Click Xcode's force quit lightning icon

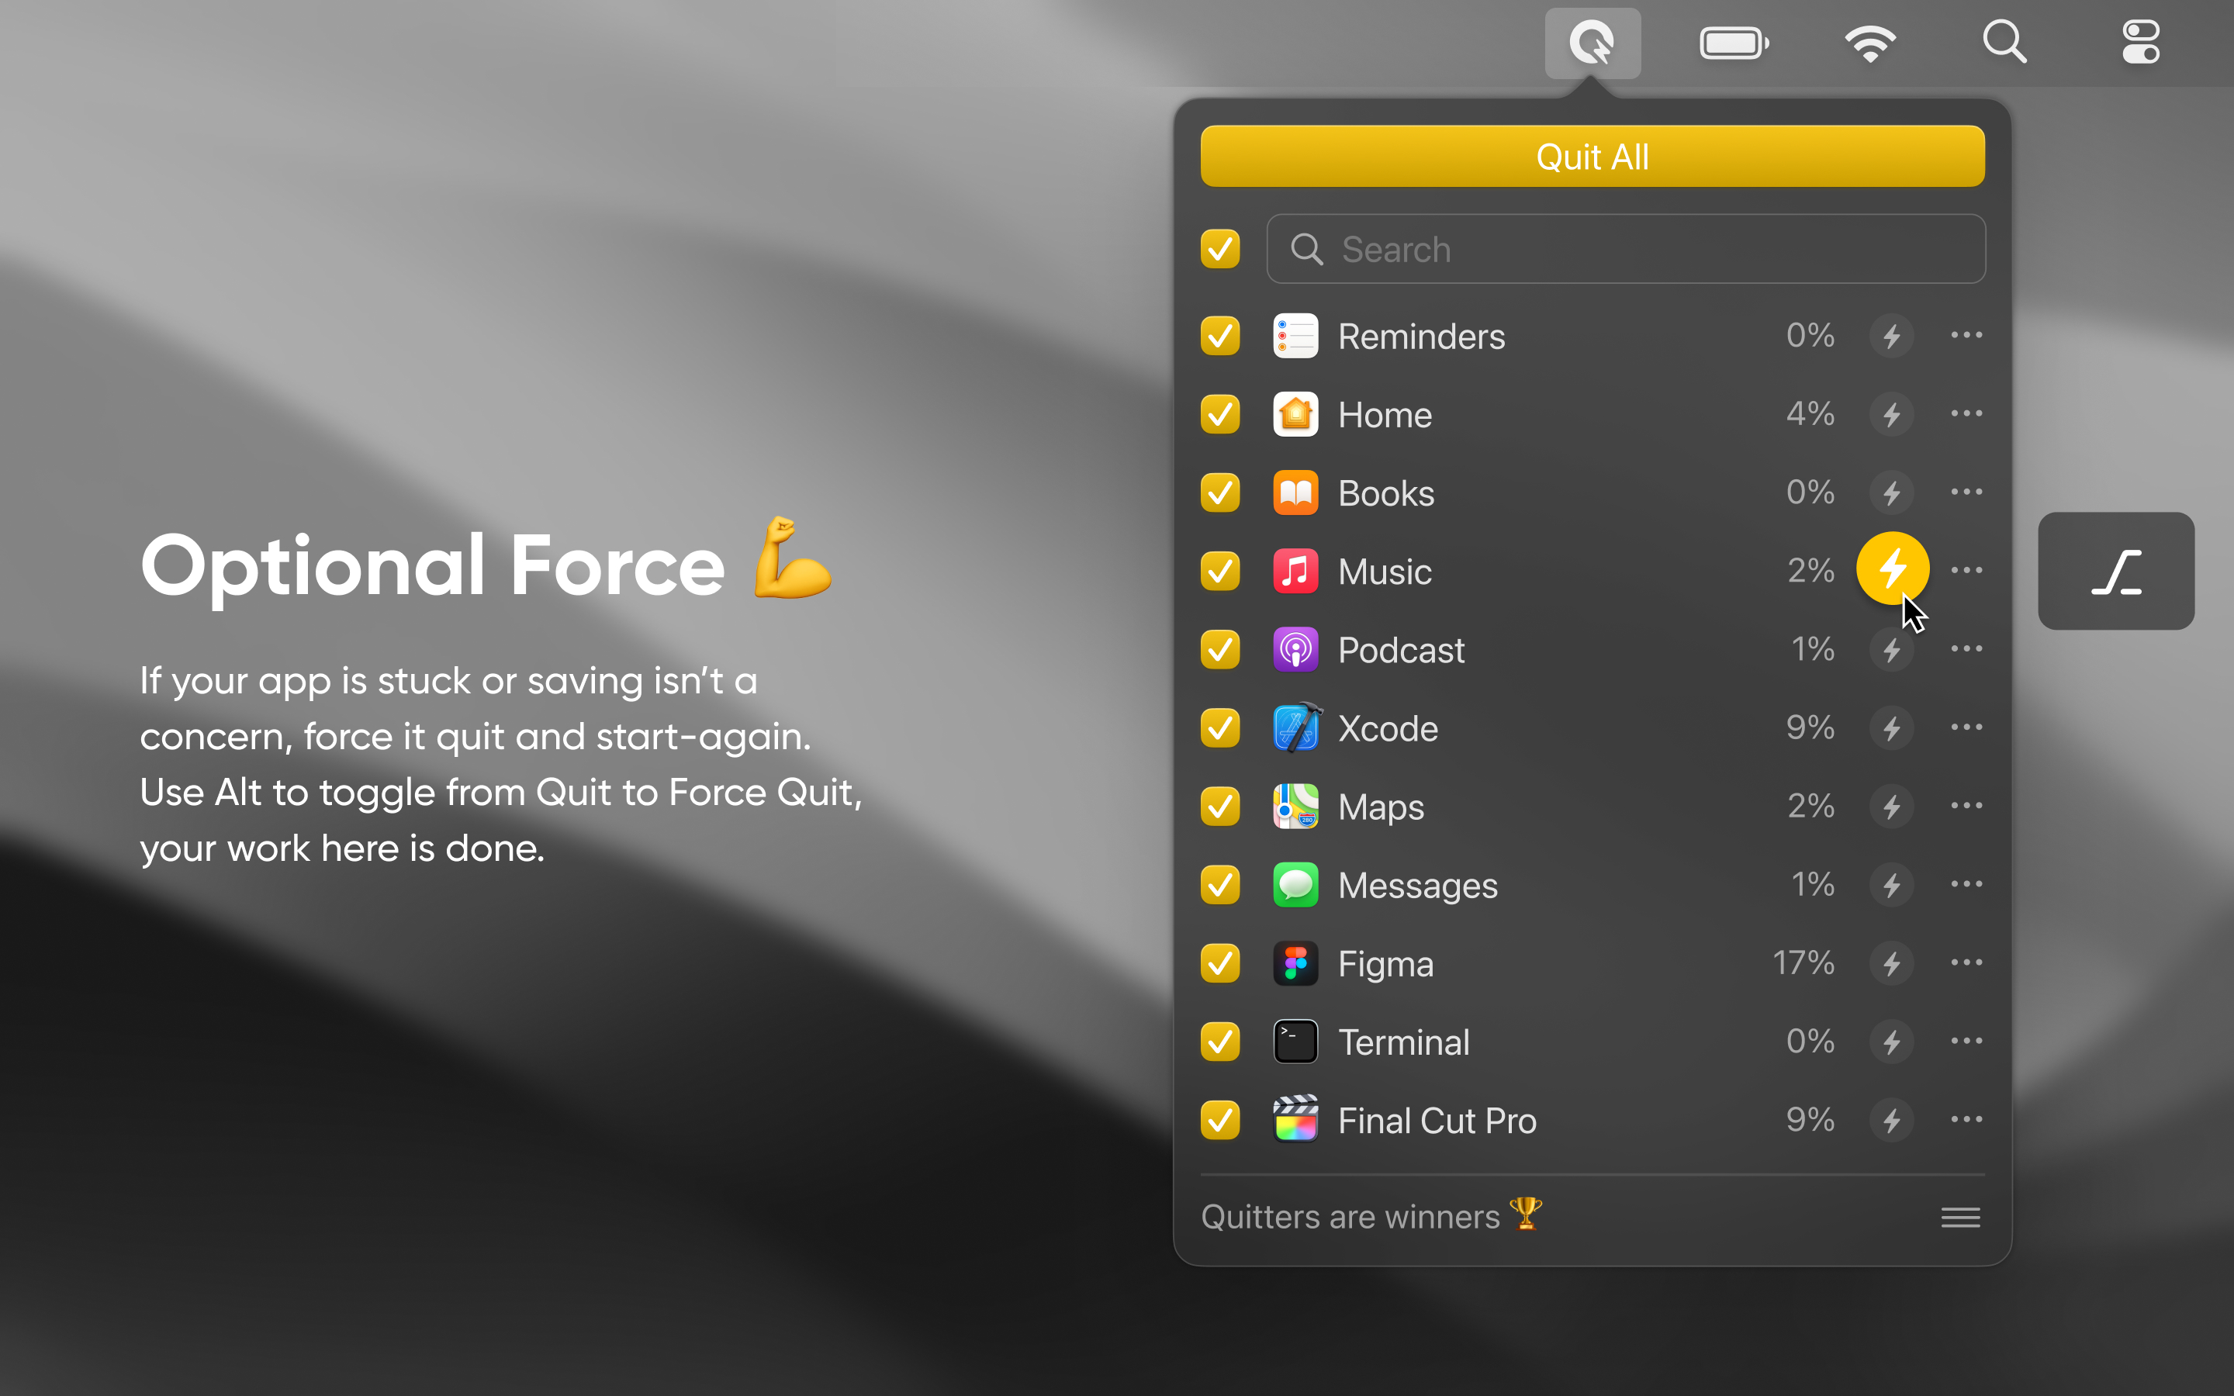1891,728
